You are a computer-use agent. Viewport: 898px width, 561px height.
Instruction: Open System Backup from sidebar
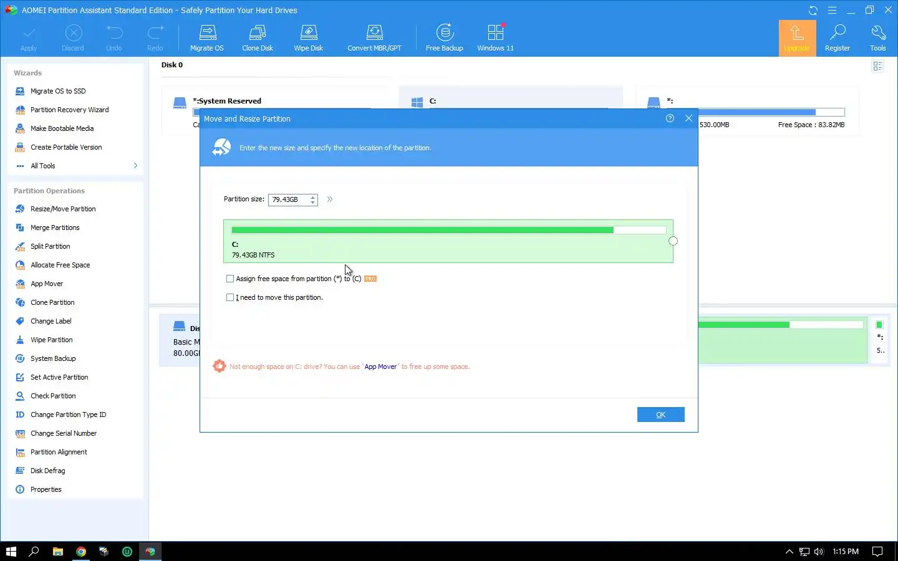[53, 358]
